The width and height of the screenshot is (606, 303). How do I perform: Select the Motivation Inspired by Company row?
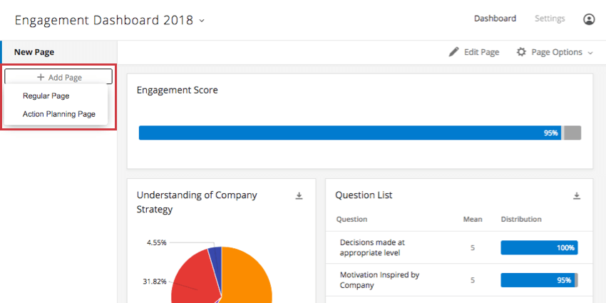[458, 280]
